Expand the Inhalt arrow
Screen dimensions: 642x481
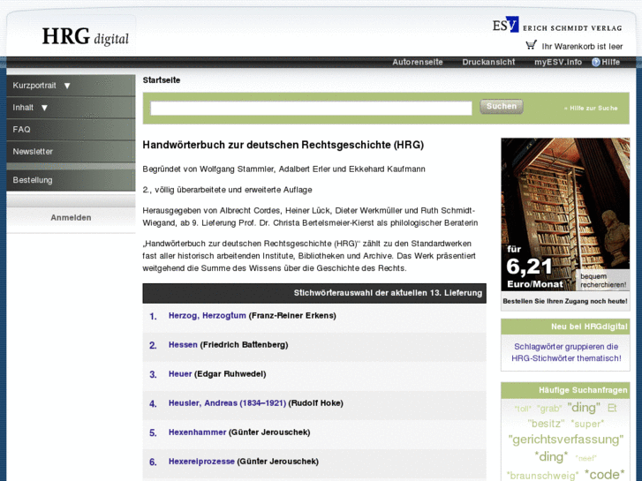(x=45, y=108)
